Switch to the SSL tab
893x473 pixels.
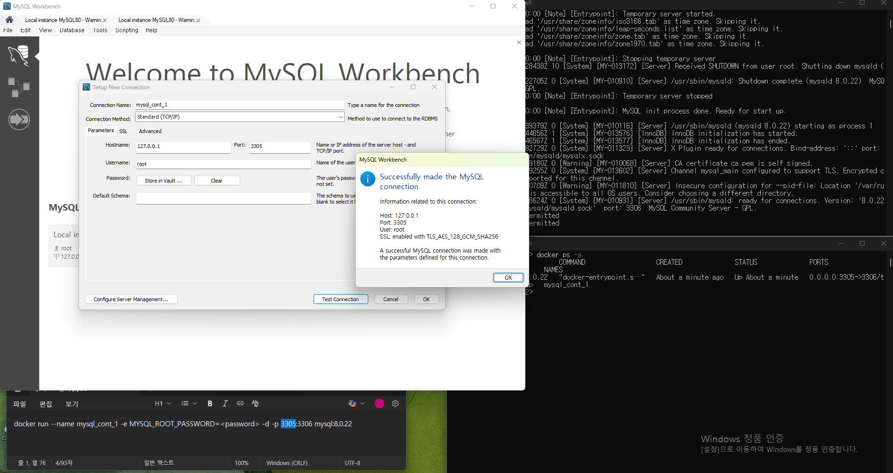(x=123, y=131)
